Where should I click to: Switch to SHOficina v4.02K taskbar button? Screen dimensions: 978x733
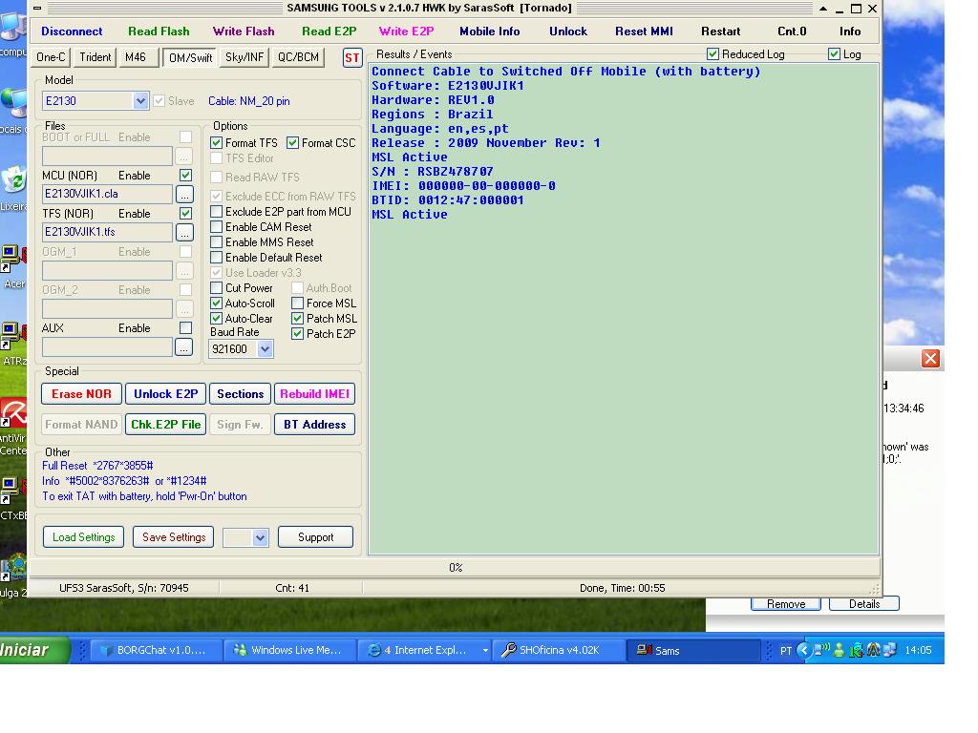pos(559,650)
